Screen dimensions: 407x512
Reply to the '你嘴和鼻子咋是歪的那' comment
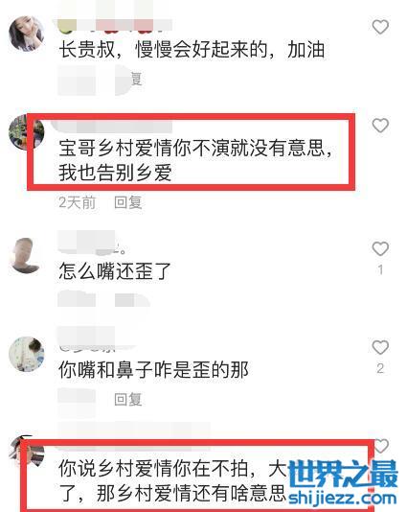click(x=127, y=399)
